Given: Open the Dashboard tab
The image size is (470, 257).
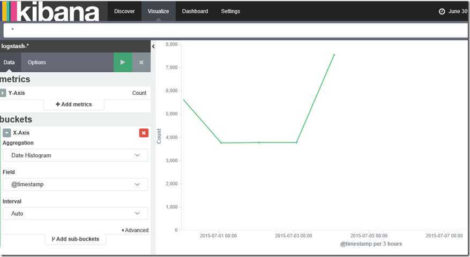Looking at the screenshot, I should 195,11.
